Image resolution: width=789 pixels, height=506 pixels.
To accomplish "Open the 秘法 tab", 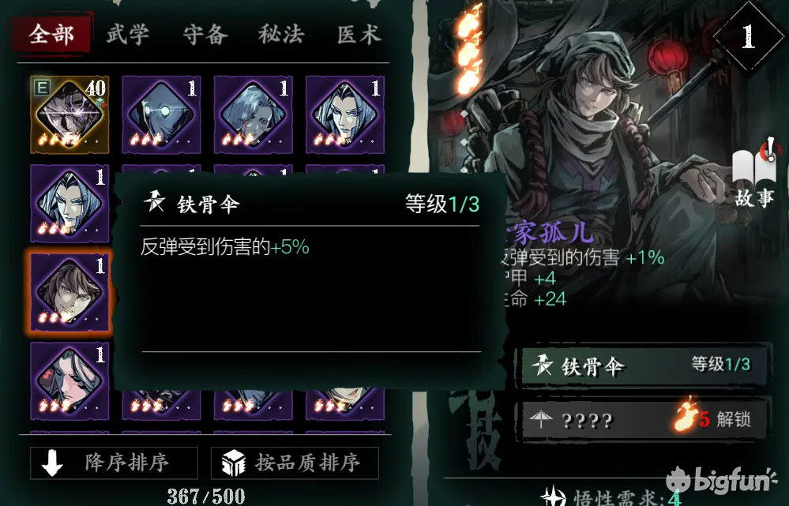I will tap(281, 35).
